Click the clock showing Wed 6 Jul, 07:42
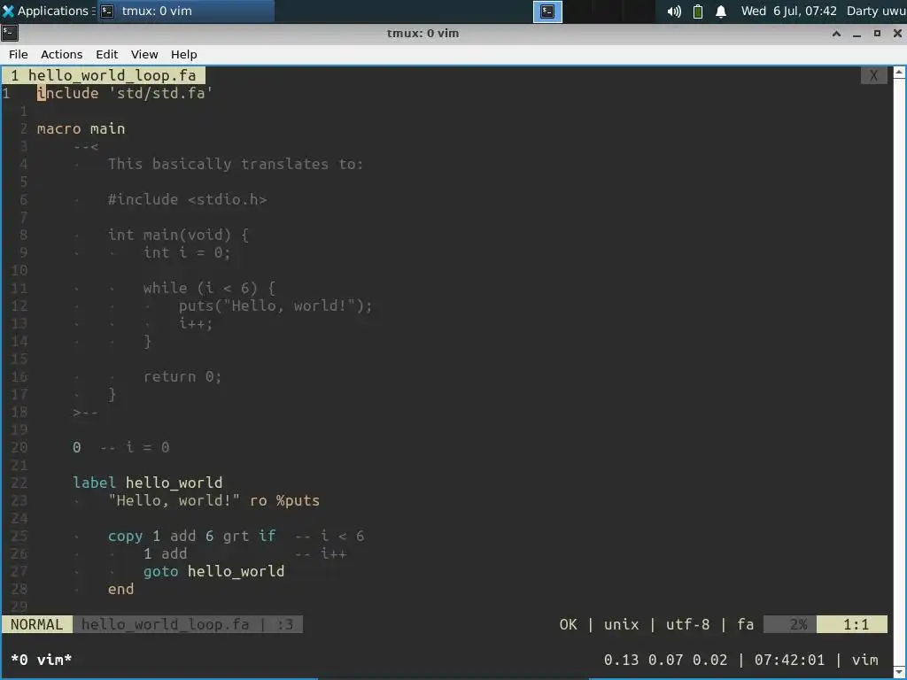The height and width of the screenshot is (680, 907). [788, 11]
